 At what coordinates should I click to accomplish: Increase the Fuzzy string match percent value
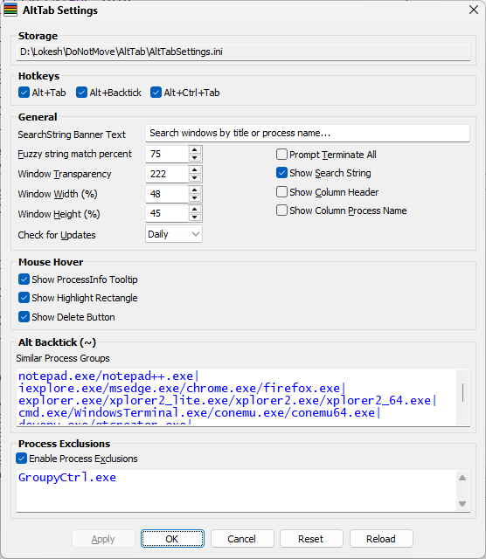[x=194, y=150]
